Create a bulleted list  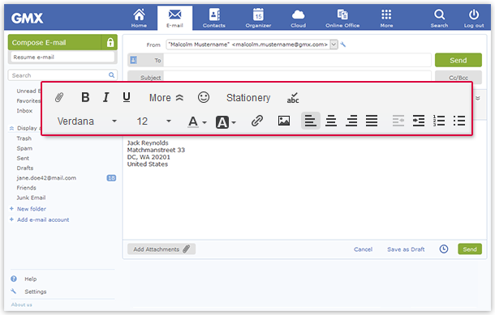459,121
